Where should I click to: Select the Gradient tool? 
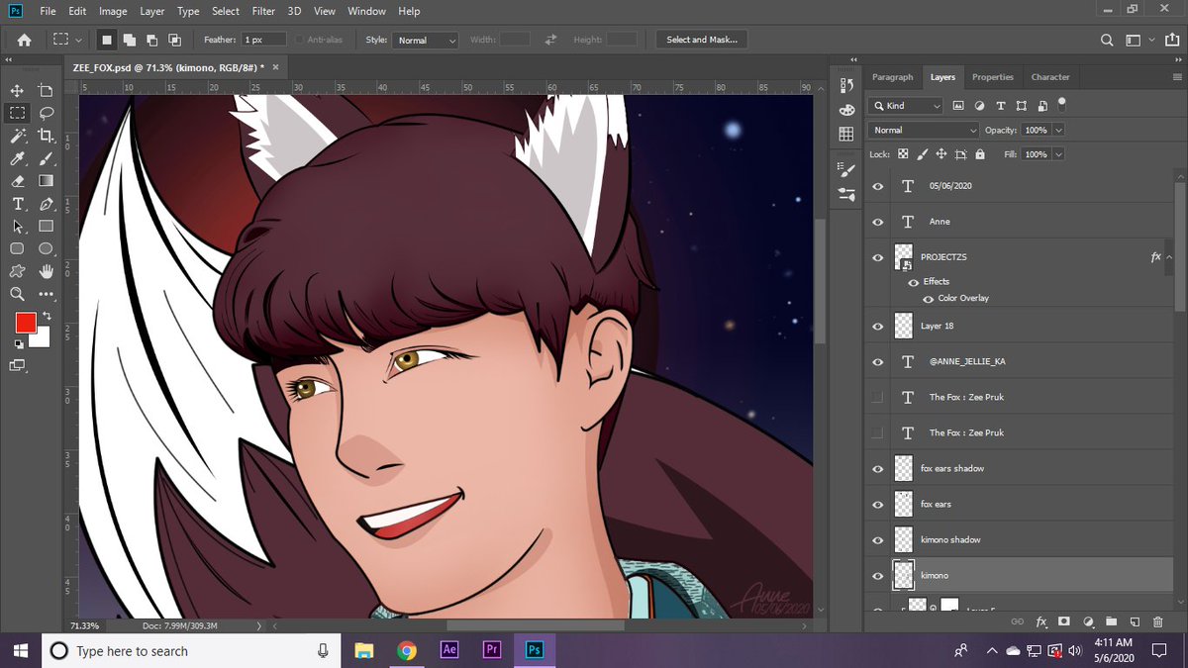[46, 181]
